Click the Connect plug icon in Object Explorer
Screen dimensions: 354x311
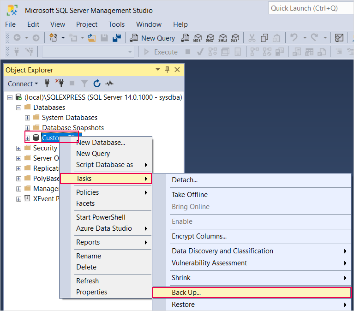[47, 83]
